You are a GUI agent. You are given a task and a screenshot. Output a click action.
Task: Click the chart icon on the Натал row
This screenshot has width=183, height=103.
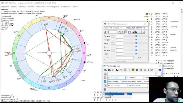[x=125, y=94]
